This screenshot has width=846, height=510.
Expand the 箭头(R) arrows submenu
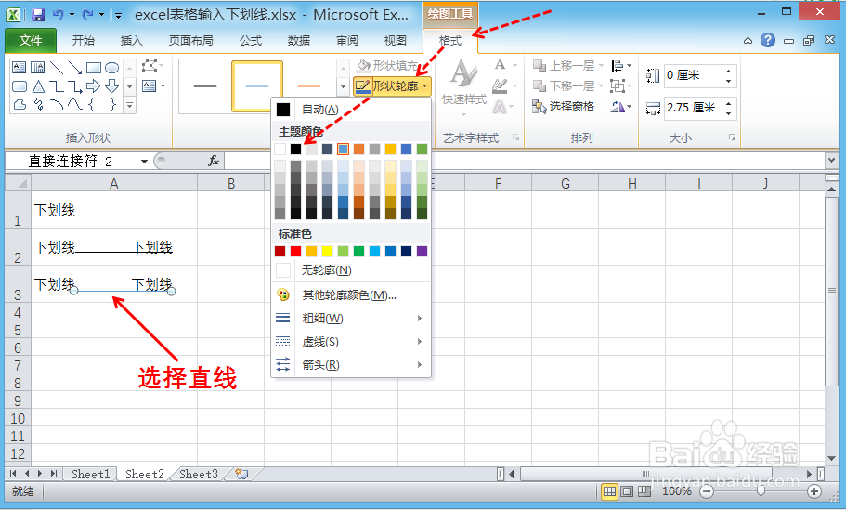(351, 365)
